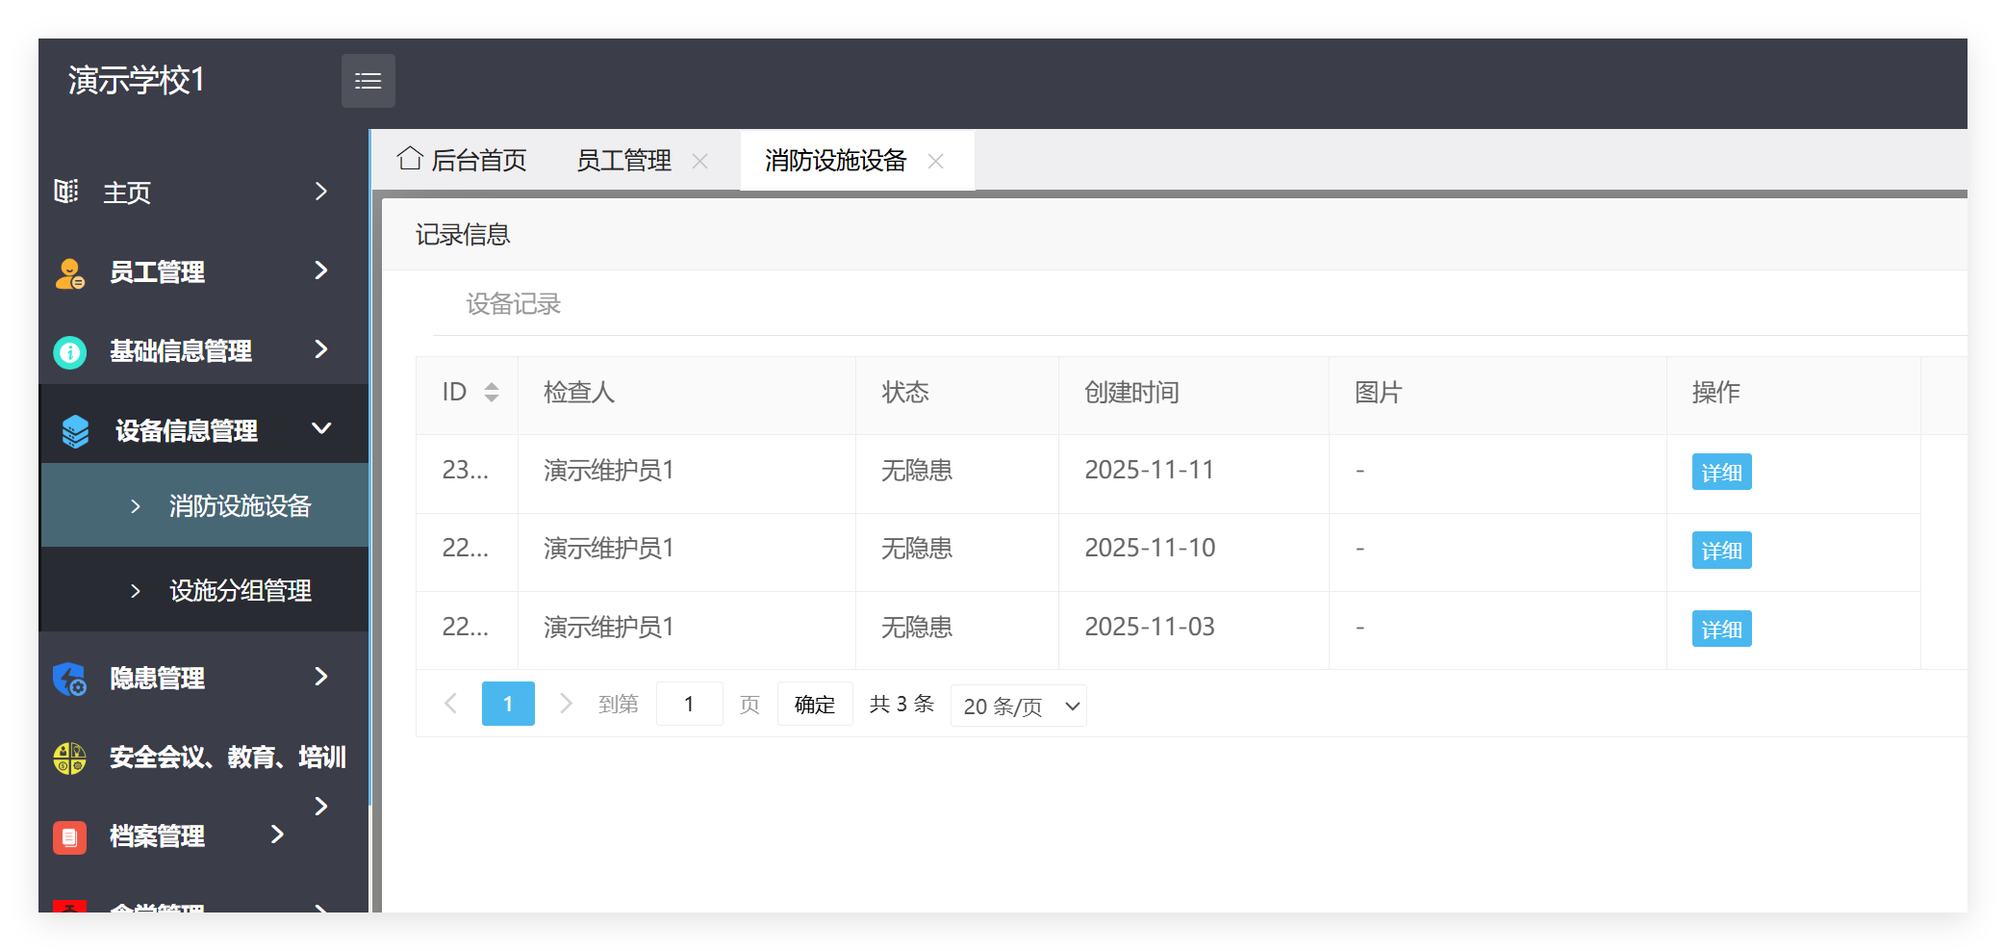Click the 确定 pagination confirm button

(x=815, y=704)
